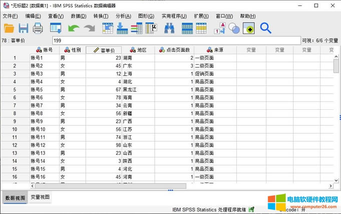Undo the last action with the green arrow
The width and height of the screenshot is (341, 214).
[x=73, y=29]
